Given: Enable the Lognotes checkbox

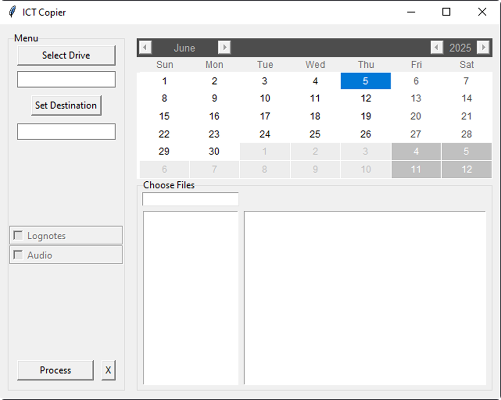Looking at the screenshot, I should [18, 236].
